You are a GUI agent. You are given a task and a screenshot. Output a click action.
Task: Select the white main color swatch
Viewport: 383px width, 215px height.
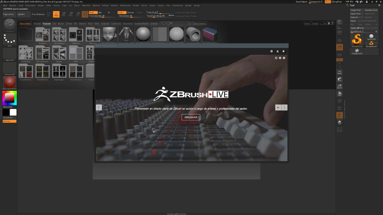tap(13, 112)
